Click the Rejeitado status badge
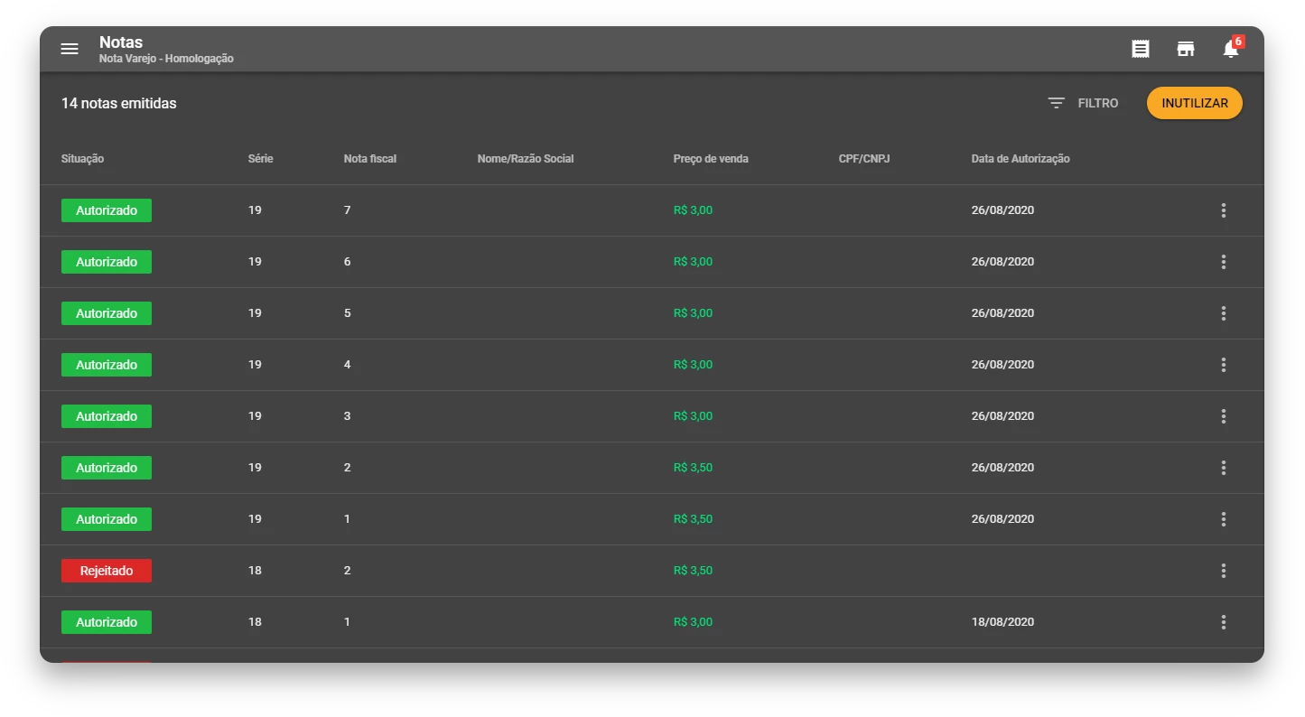The height and width of the screenshot is (717, 1305). (107, 571)
